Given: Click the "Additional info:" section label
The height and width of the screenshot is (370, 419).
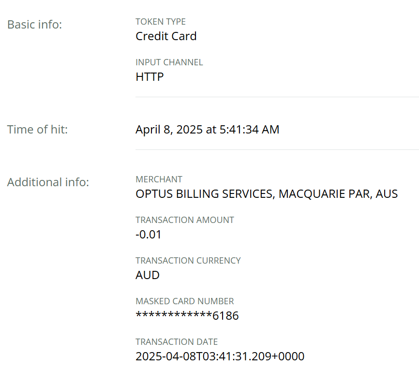Looking at the screenshot, I should click(48, 182).
